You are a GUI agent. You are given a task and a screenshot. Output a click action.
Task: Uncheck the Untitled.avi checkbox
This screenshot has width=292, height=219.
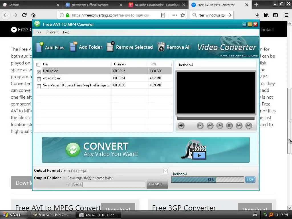tap(39, 72)
